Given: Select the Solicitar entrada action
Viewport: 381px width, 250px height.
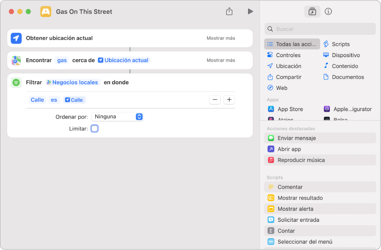Looking at the screenshot, I should pyautogui.click(x=320, y=220).
